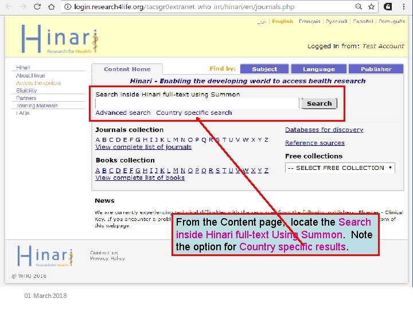Screen dimensions: 413x310
Task: Click the Books collection heading
Action: coord(125,160)
